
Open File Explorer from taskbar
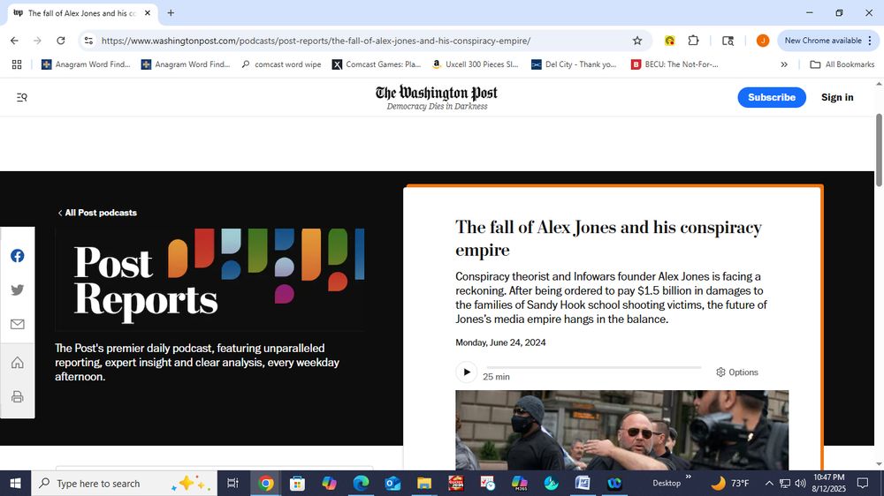[424, 483]
